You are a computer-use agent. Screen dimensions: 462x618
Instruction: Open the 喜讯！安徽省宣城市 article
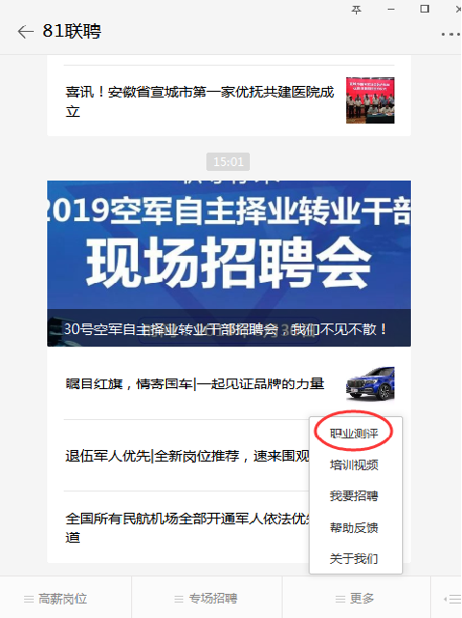point(200,101)
